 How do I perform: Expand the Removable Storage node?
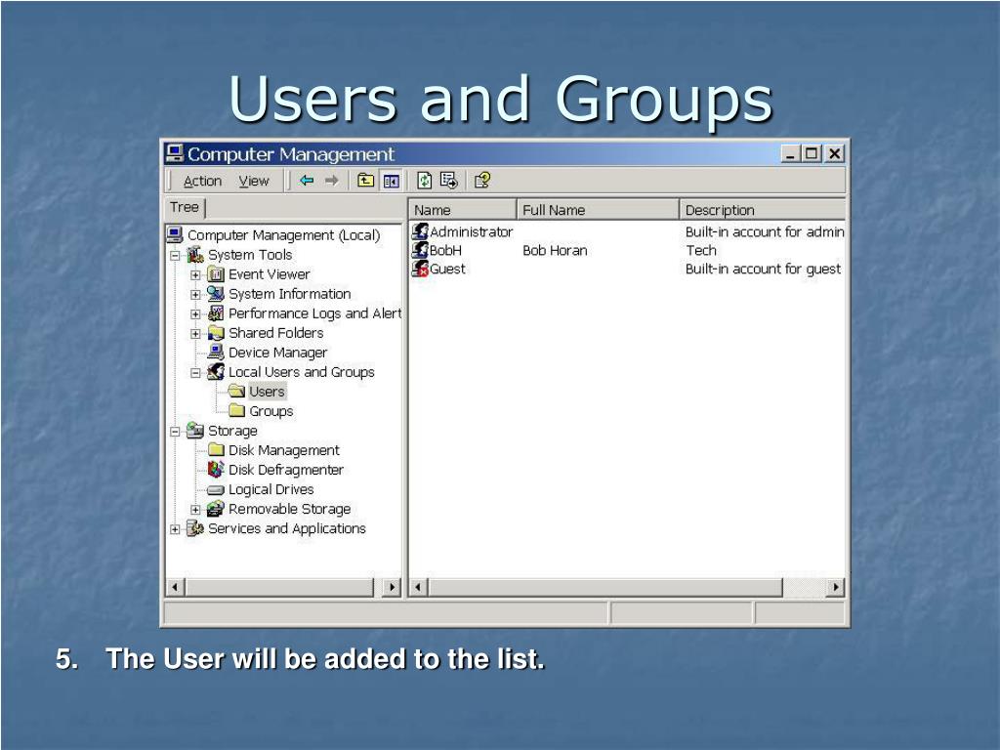(x=195, y=510)
